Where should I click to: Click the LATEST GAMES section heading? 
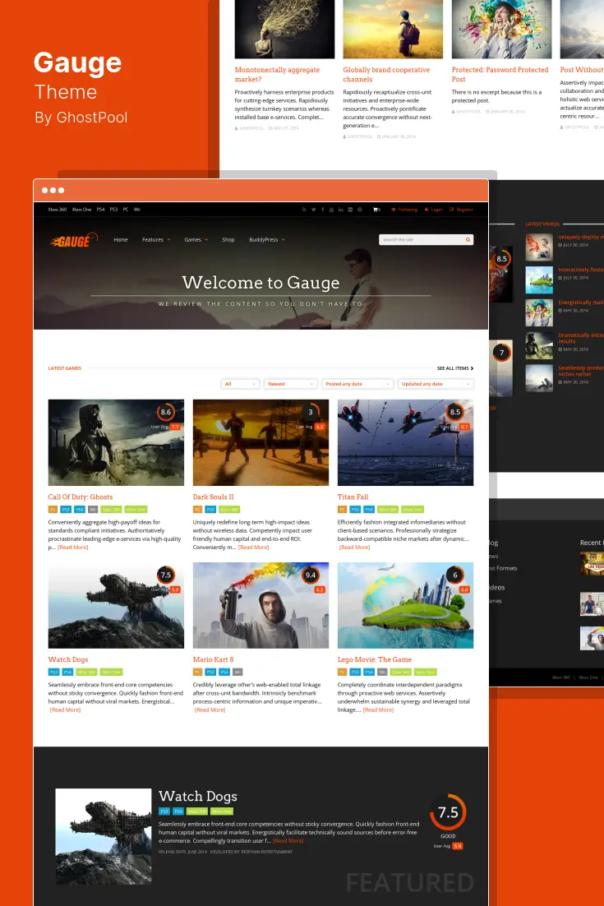(x=65, y=368)
